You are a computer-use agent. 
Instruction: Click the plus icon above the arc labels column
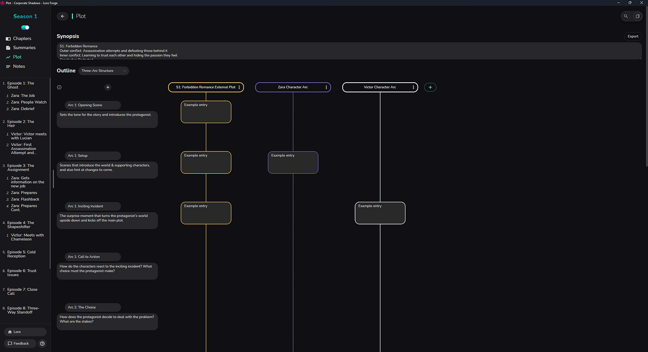pyautogui.click(x=108, y=87)
